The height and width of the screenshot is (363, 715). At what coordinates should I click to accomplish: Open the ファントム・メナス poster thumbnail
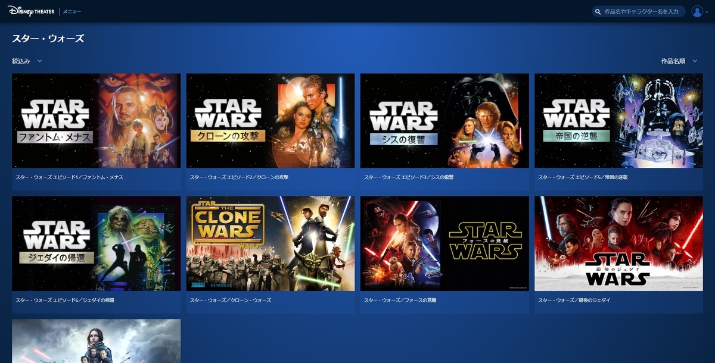96,121
